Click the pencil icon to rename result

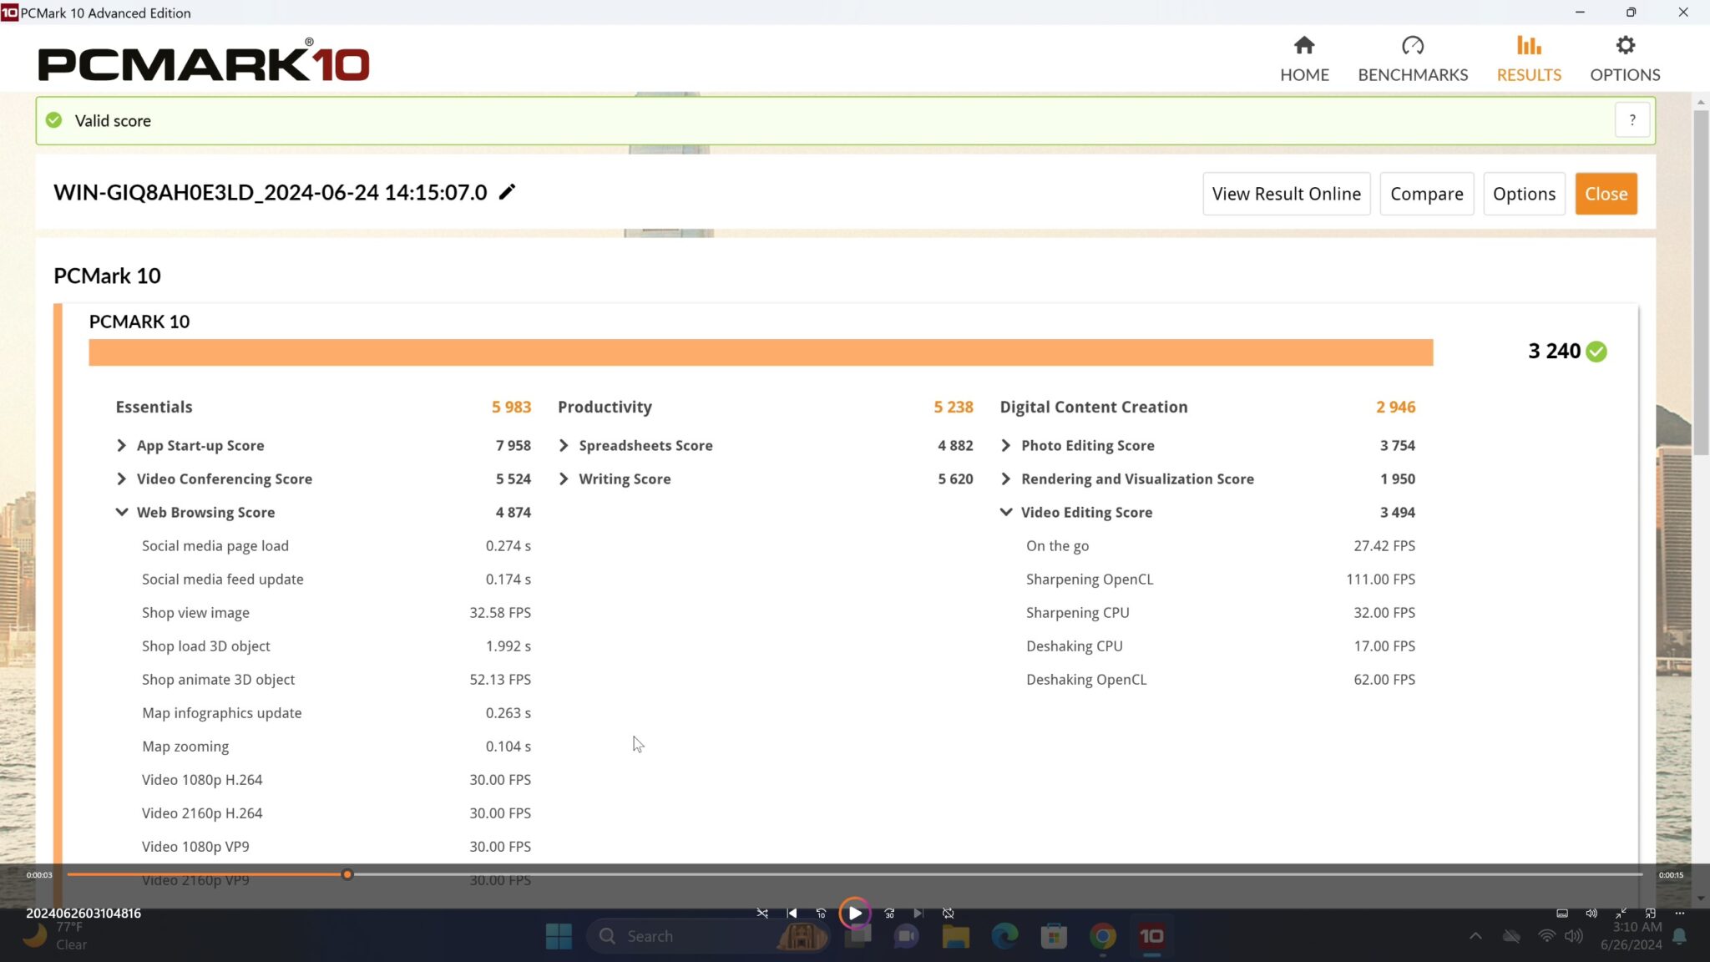pos(507,192)
